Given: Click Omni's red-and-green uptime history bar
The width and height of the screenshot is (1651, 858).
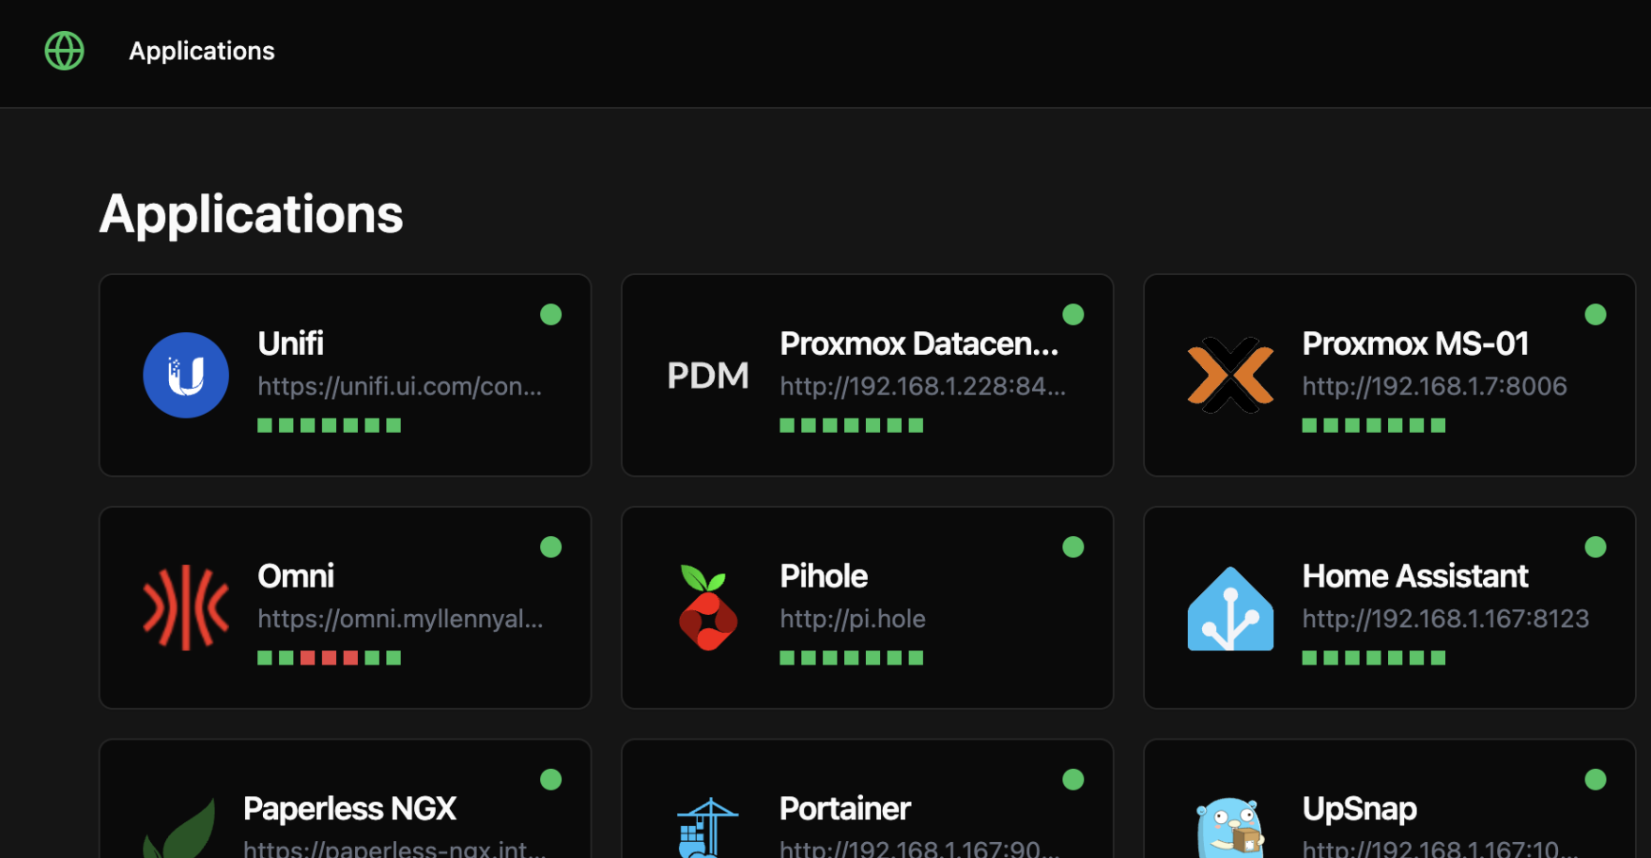Looking at the screenshot, I should point(330,658).
